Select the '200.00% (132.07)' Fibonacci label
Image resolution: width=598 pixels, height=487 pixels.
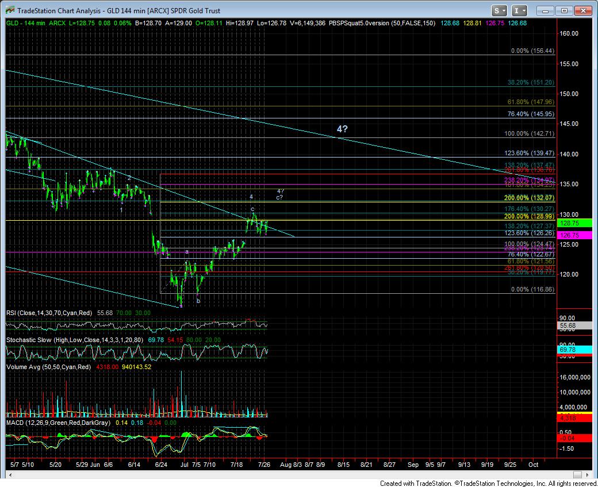coord(530,198)
